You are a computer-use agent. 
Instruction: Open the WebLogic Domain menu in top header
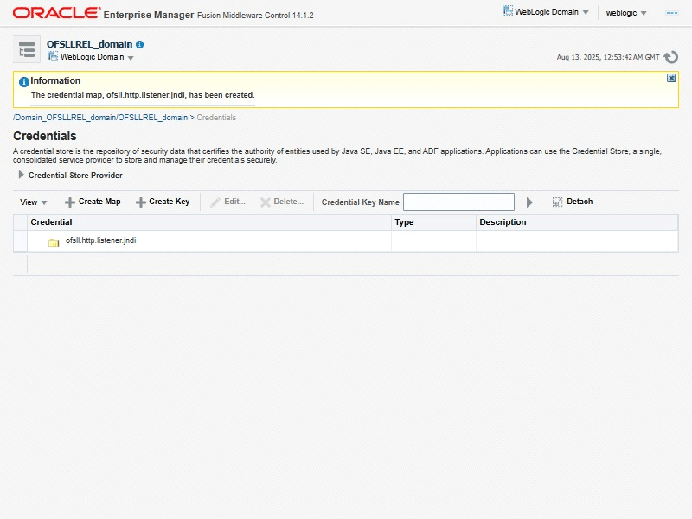click(546, 12)
